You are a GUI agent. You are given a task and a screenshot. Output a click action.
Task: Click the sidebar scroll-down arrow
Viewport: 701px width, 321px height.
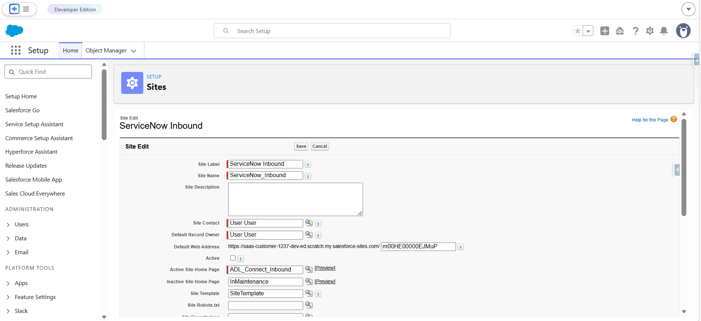tap(104, 317)
